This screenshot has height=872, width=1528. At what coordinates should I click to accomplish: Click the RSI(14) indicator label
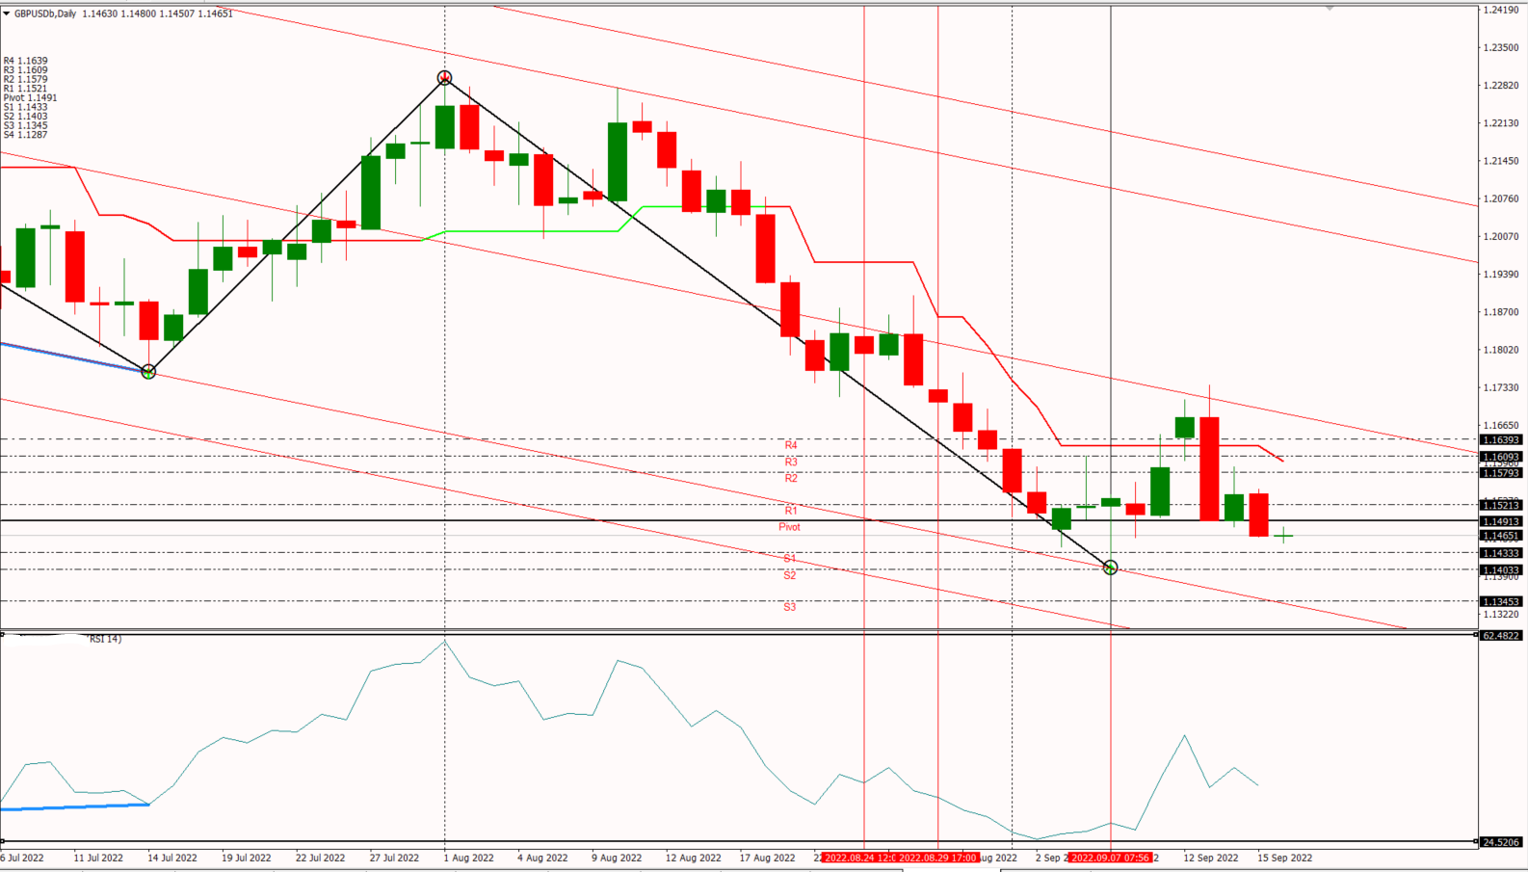105,639
